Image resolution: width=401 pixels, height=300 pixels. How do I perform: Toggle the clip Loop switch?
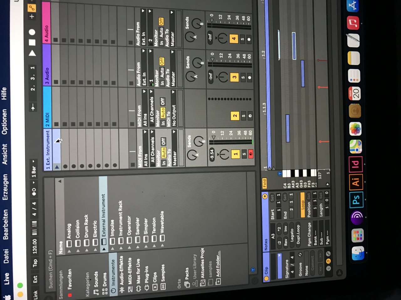(x=303, y=205)
